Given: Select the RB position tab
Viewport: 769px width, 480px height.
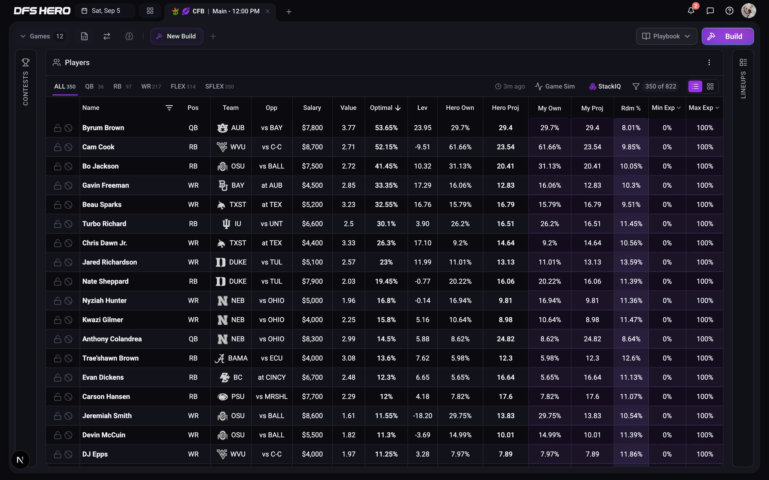Looking at the screenshot, I should point(122,86).
